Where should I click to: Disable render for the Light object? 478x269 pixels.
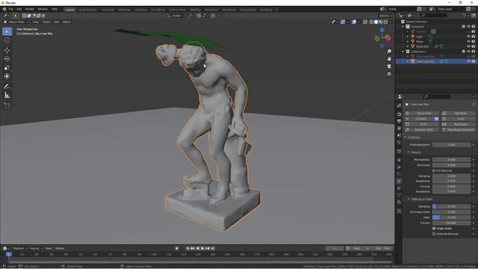[474, 37]
